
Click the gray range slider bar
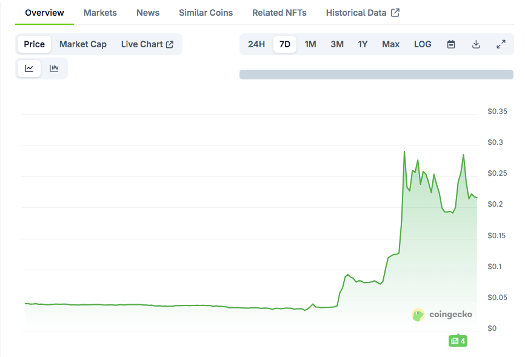tap(376, 75)
